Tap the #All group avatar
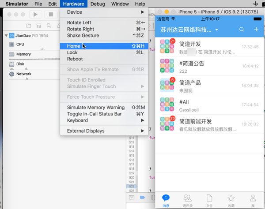This screenshot has width=265, height=209. click(167, 104)
